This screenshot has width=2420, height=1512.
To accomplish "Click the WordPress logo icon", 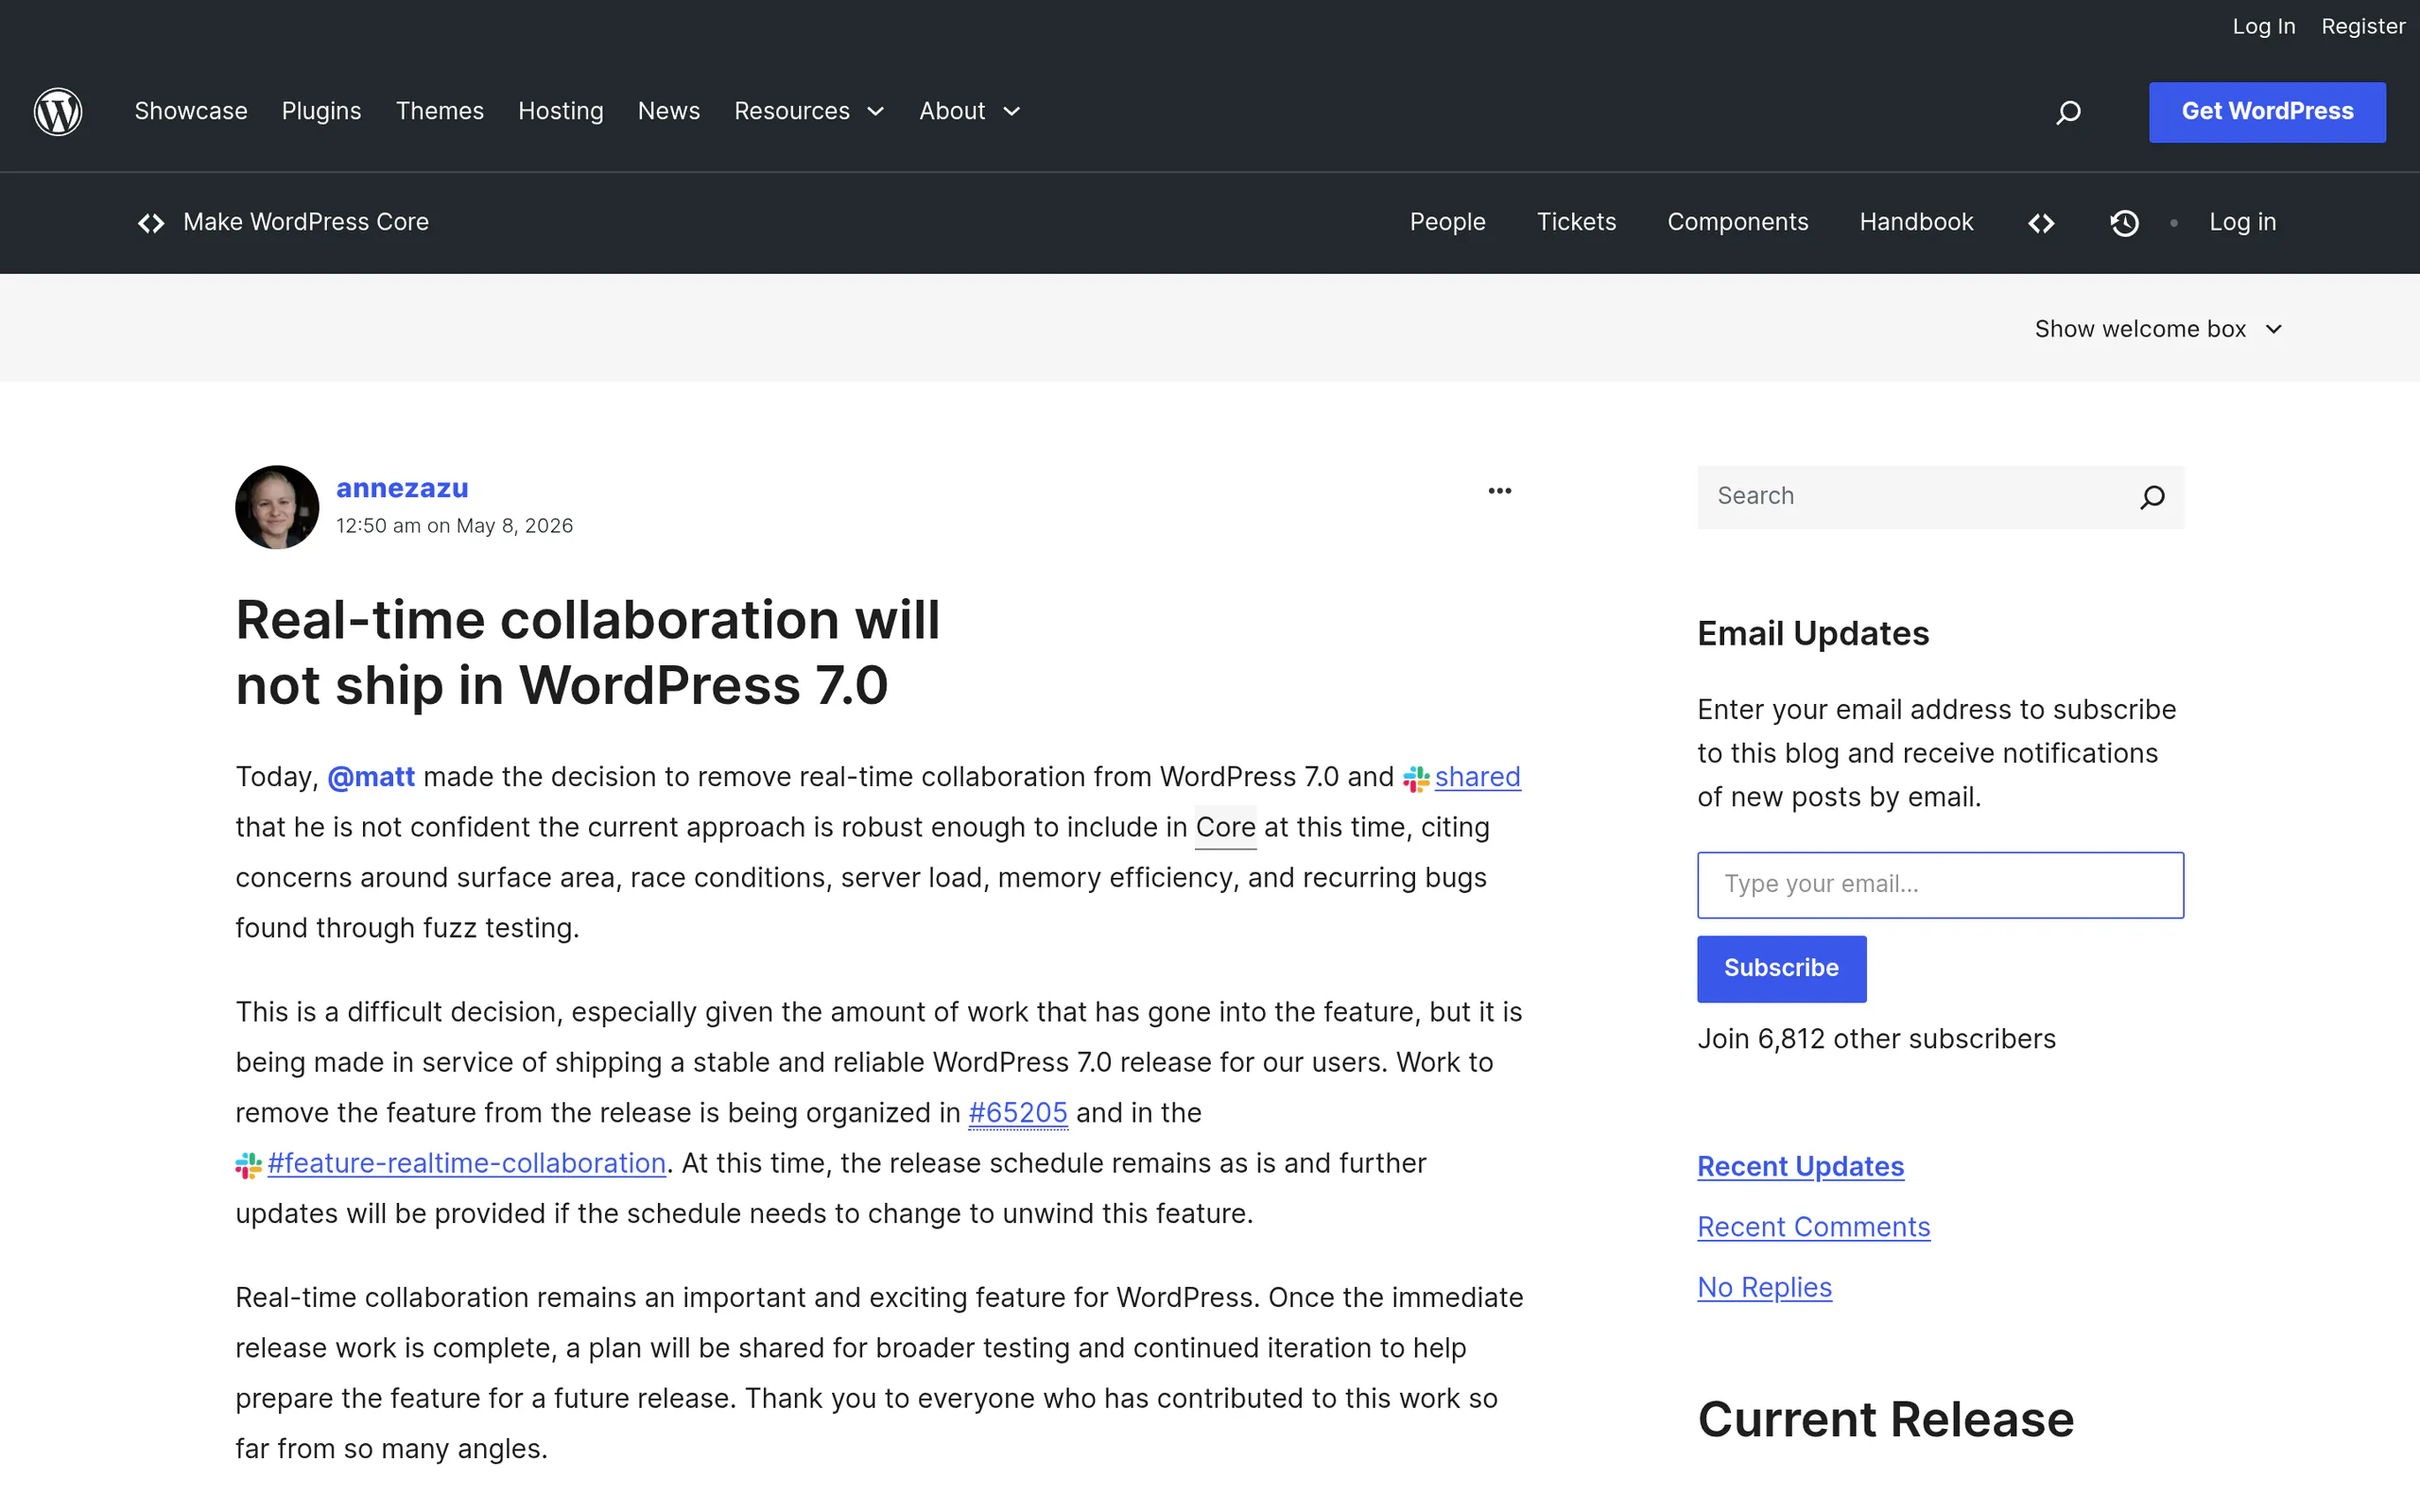I will (58, 111).
